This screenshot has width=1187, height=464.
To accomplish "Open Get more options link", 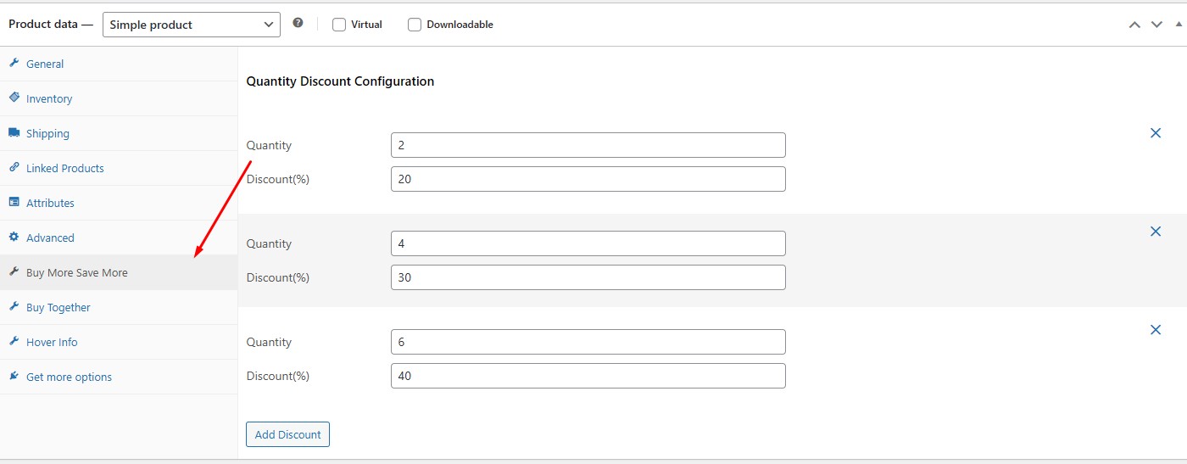I will 69,377.
